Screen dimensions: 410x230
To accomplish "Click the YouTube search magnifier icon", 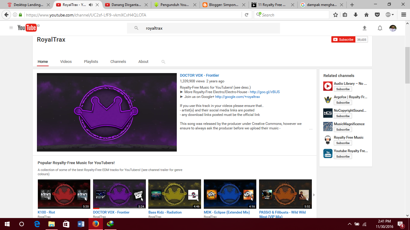I will (x=136, y=28).
